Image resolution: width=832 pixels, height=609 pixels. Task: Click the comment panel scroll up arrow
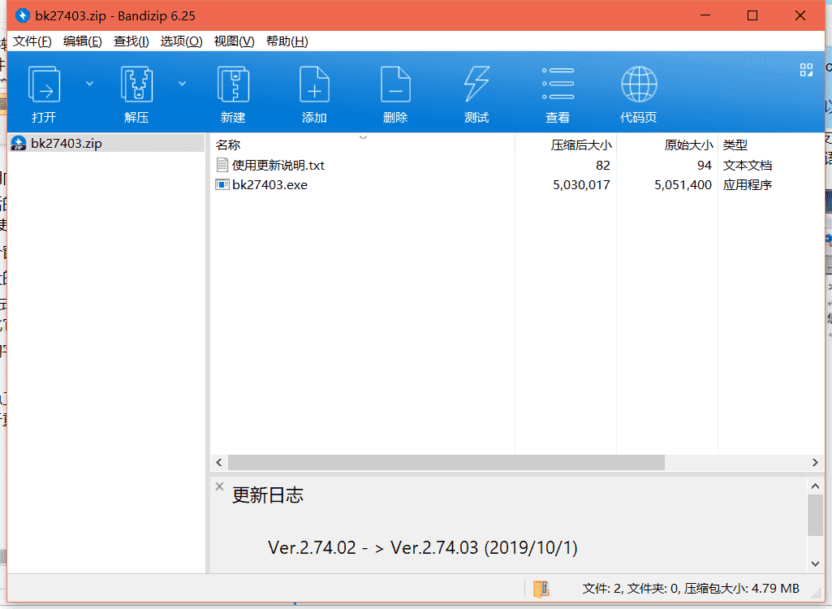(x=816, y=486)
